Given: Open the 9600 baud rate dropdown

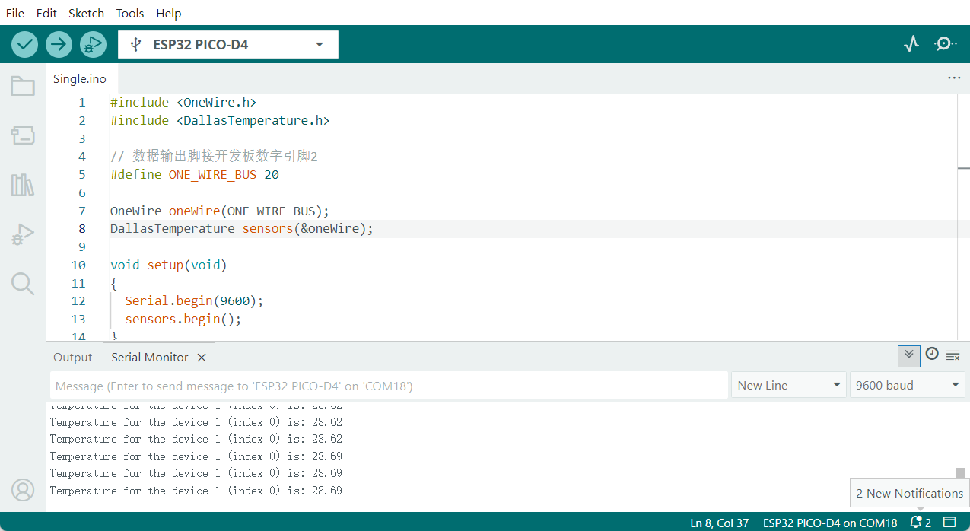Looking at the screenshot, I should 908,385.
